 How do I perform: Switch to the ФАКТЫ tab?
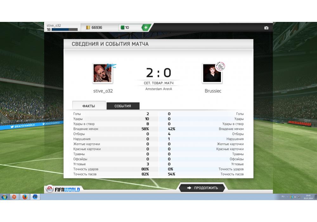[89, 106]
